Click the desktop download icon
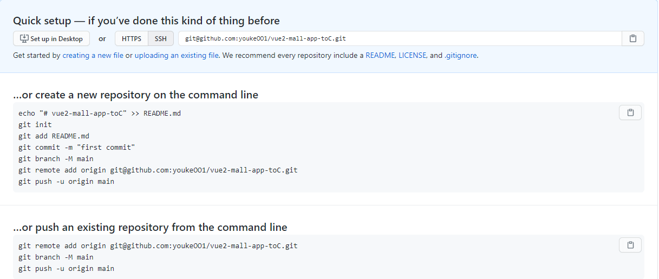Screen dimensions: 659x279 [x=24, y=38]
